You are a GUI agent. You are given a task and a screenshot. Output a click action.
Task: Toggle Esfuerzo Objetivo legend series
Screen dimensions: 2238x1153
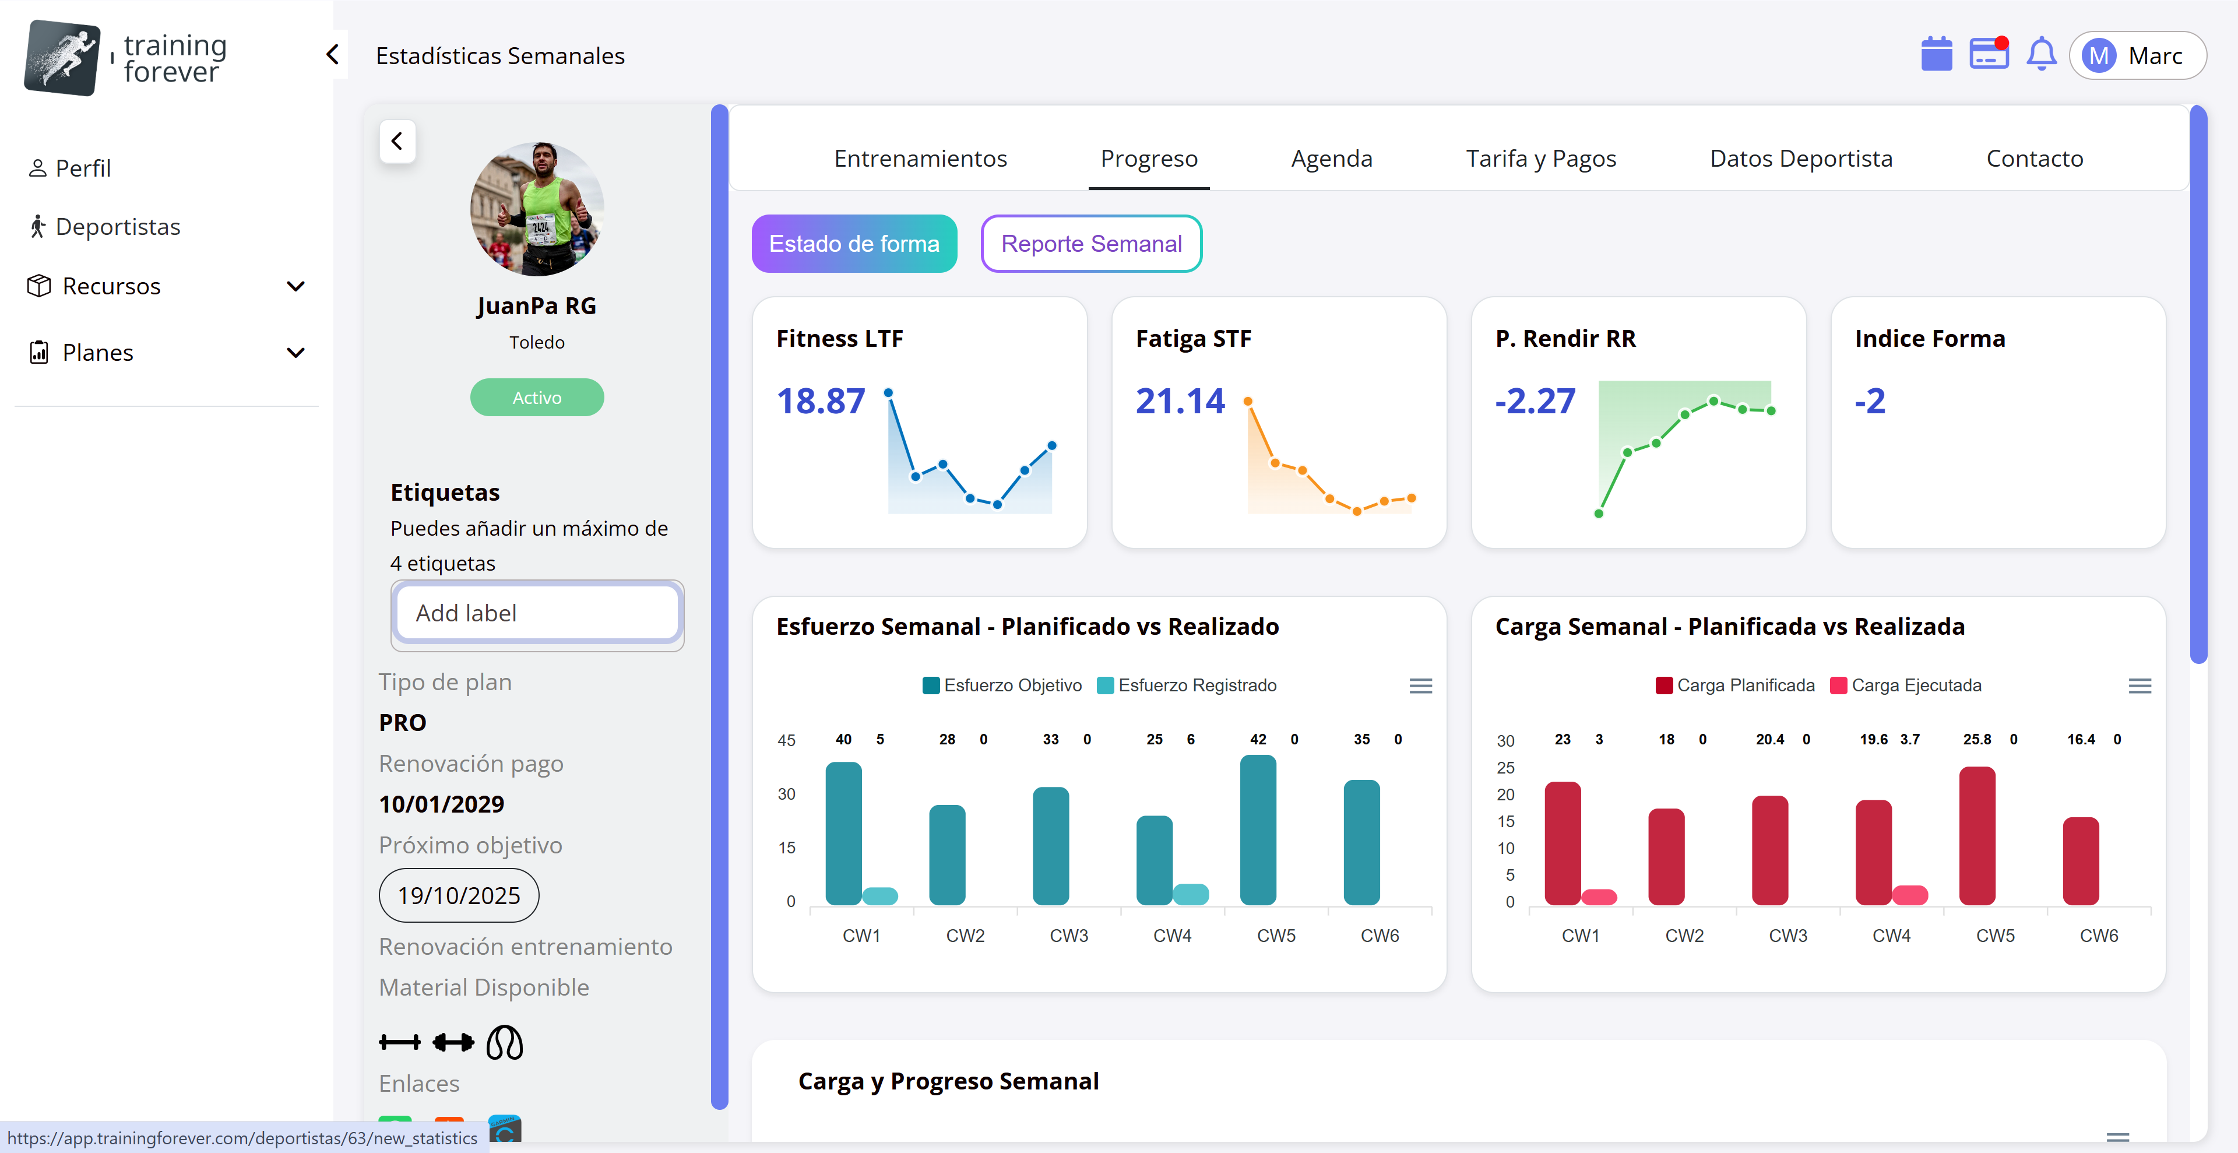[1002, 686]
